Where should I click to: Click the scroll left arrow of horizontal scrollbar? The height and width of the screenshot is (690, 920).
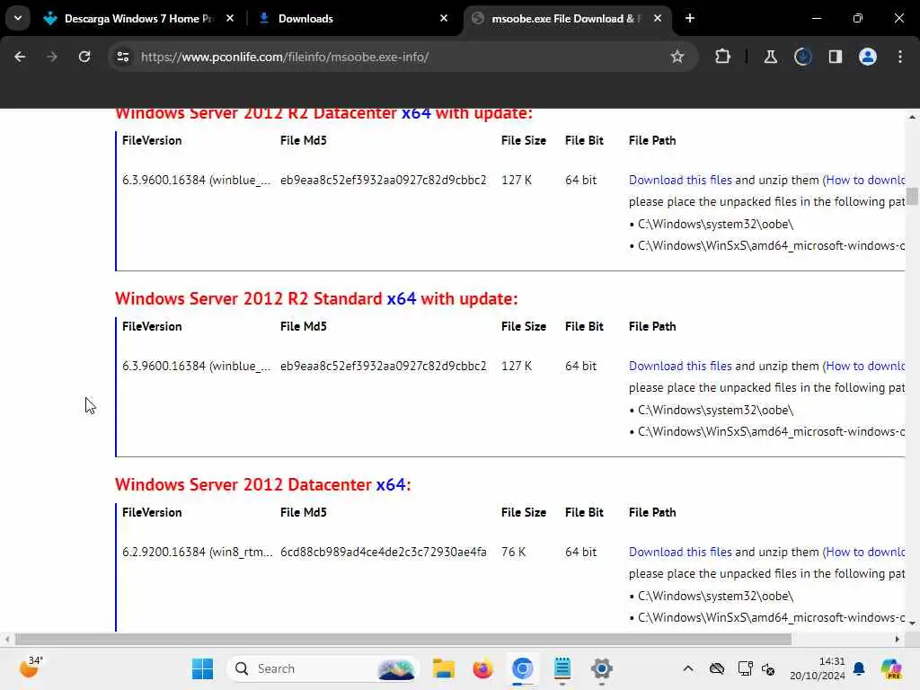coord(7,639)
